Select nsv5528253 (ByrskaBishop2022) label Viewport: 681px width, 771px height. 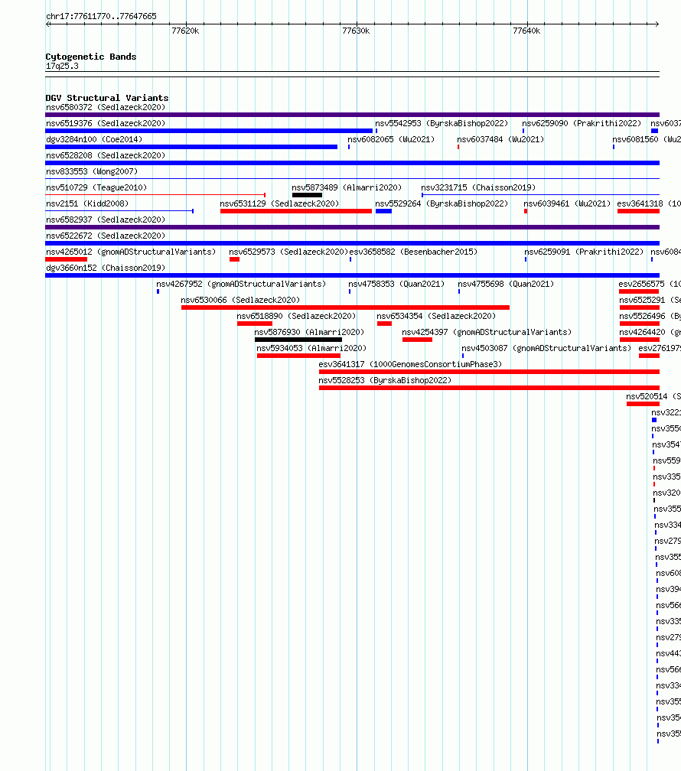coord(385,381)
